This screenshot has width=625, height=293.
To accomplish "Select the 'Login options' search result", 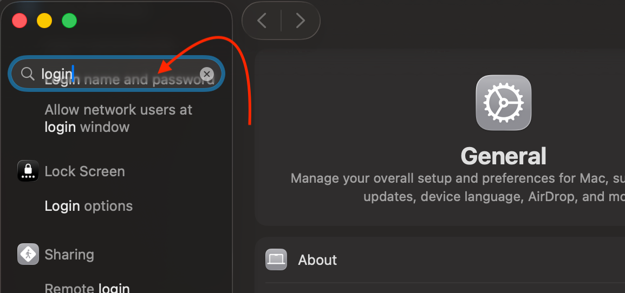I will 88,206.
